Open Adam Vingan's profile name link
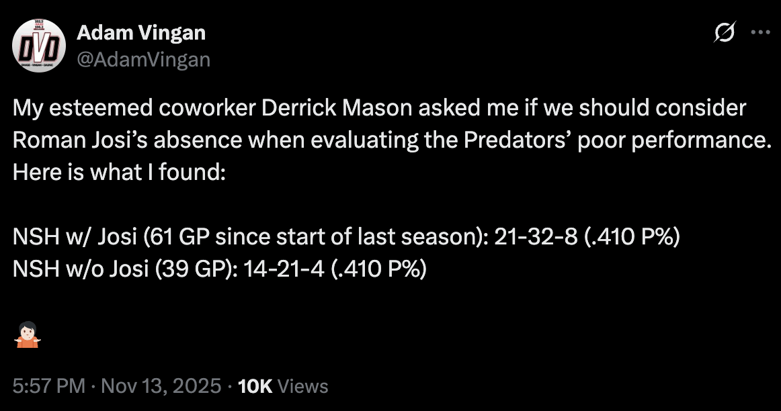The image size is (781, 411). [142, 32]
